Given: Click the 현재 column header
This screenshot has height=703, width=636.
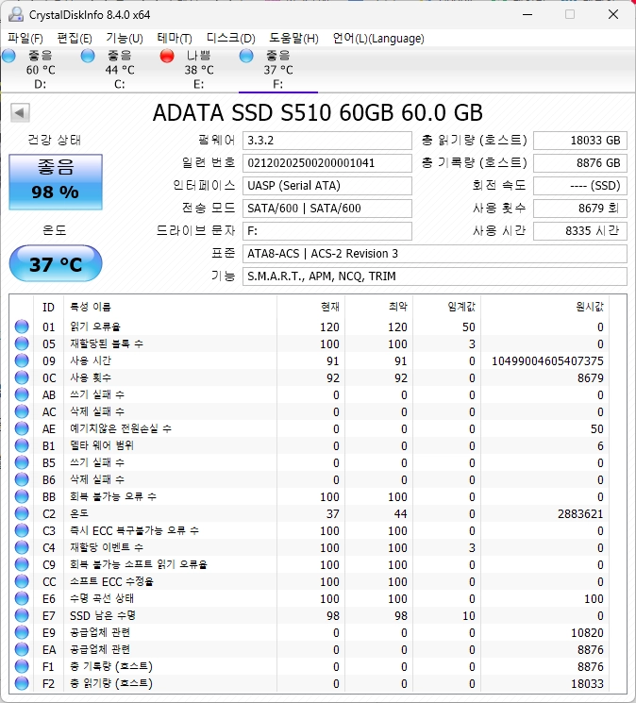Looking at the screenshot, I should coord(311,307).
